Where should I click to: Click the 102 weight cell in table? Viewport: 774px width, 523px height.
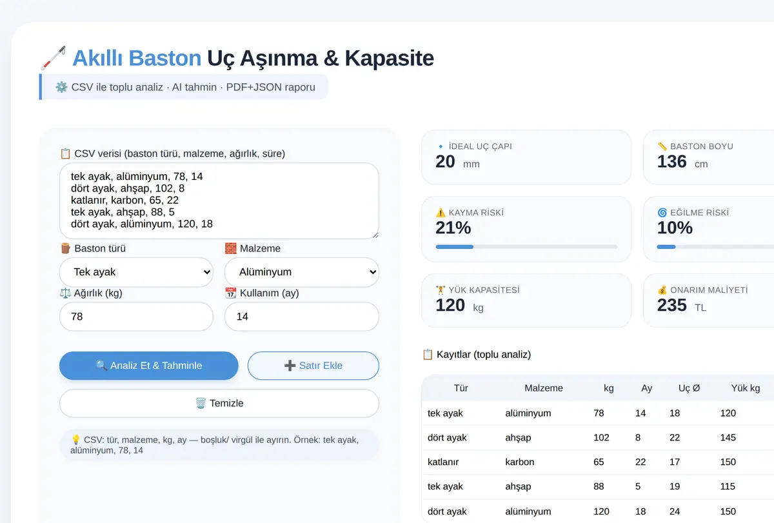click(601, 437)
